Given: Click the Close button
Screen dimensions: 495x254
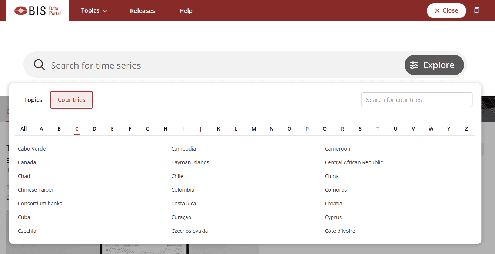Looking at the screenshot, I should [x=446, y=10].
